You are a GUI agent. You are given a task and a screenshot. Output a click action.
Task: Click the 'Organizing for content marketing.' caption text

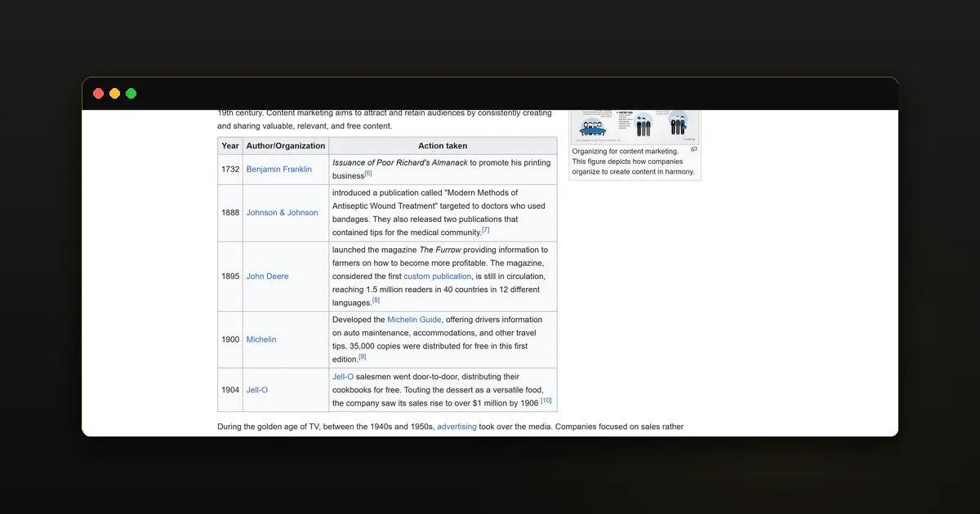626,152
